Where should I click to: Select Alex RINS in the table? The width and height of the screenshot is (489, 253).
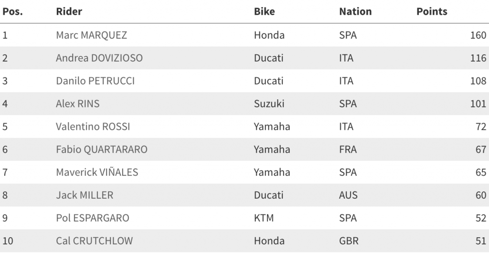77,104
